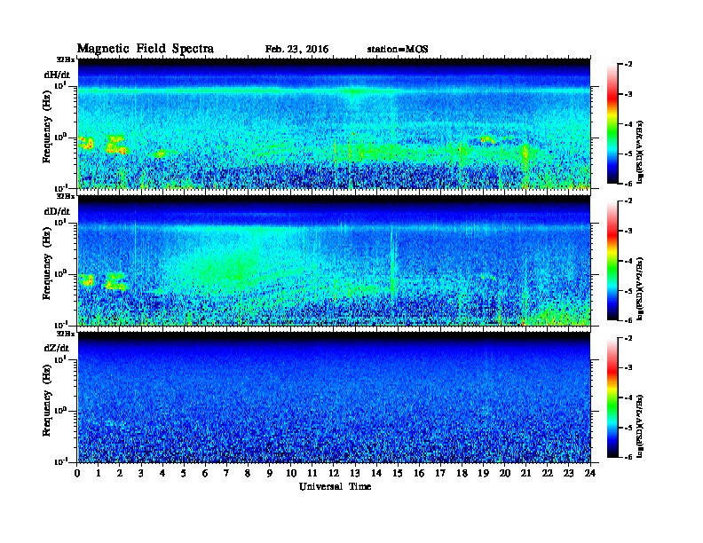Click the time axis tick label "18"
Screen dimensions: 703x543
462,474
